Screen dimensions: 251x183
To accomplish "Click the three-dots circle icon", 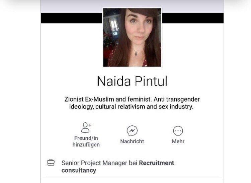I will point(178,131).
